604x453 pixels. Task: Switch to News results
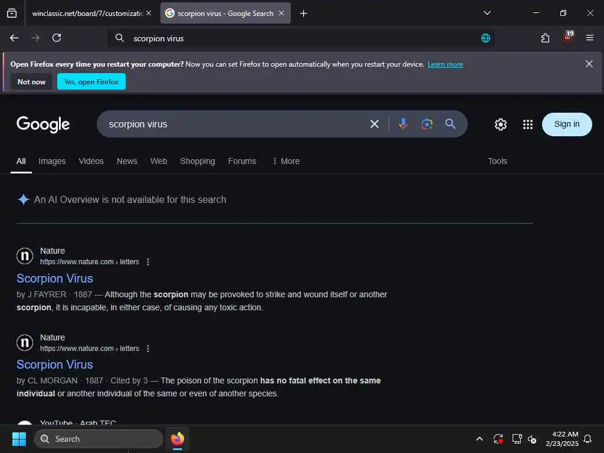tap(127, 161)
